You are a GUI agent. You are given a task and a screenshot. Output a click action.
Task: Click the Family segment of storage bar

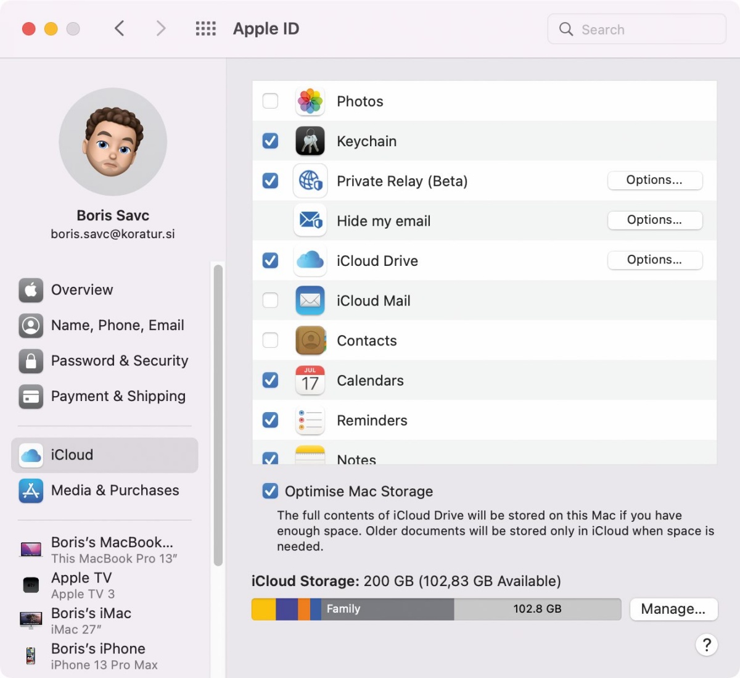point(387,609)
